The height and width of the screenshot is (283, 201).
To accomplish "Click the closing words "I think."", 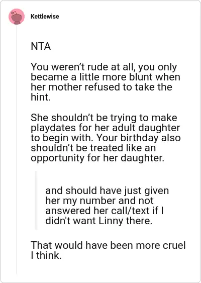I will (46, 255).
